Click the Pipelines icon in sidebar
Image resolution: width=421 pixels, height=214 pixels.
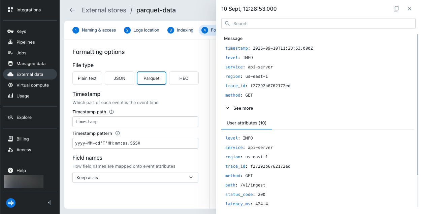point(10,42)
